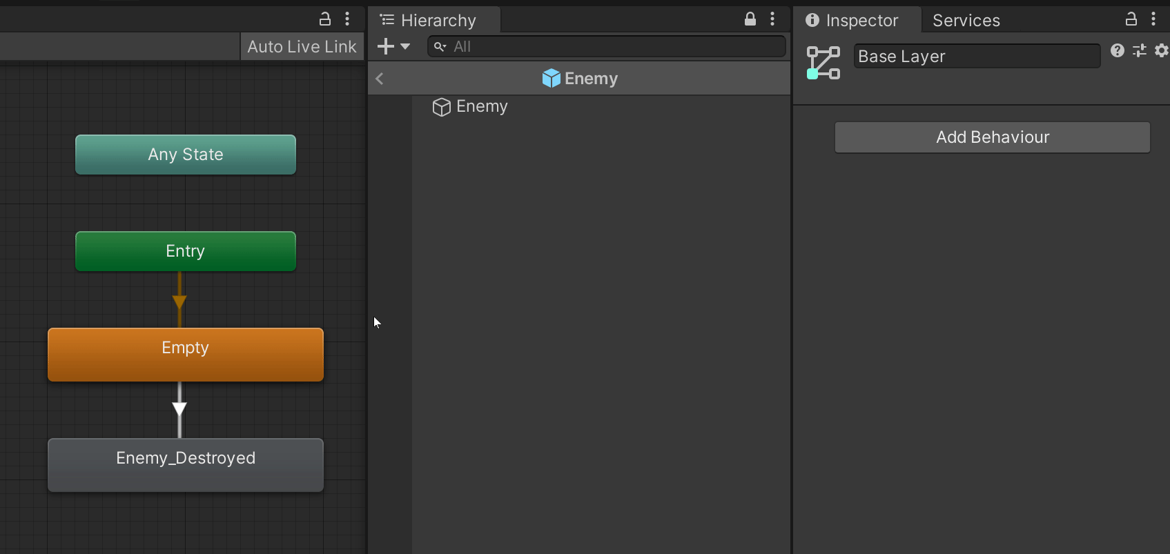1170x554 pixels.
Task: Open the Hierarchy create dropdown arrow
Action: pos(405,46)
